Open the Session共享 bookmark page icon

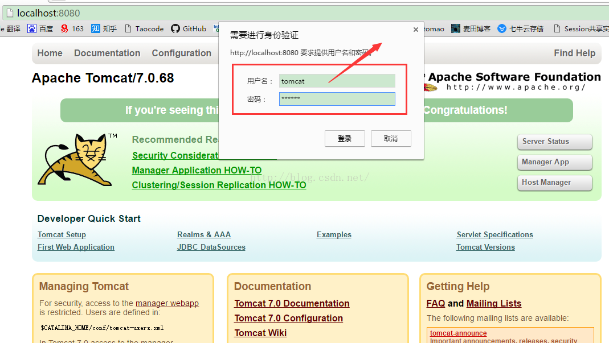(557, 28)
